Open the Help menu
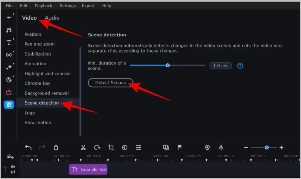 coord(106,6)
